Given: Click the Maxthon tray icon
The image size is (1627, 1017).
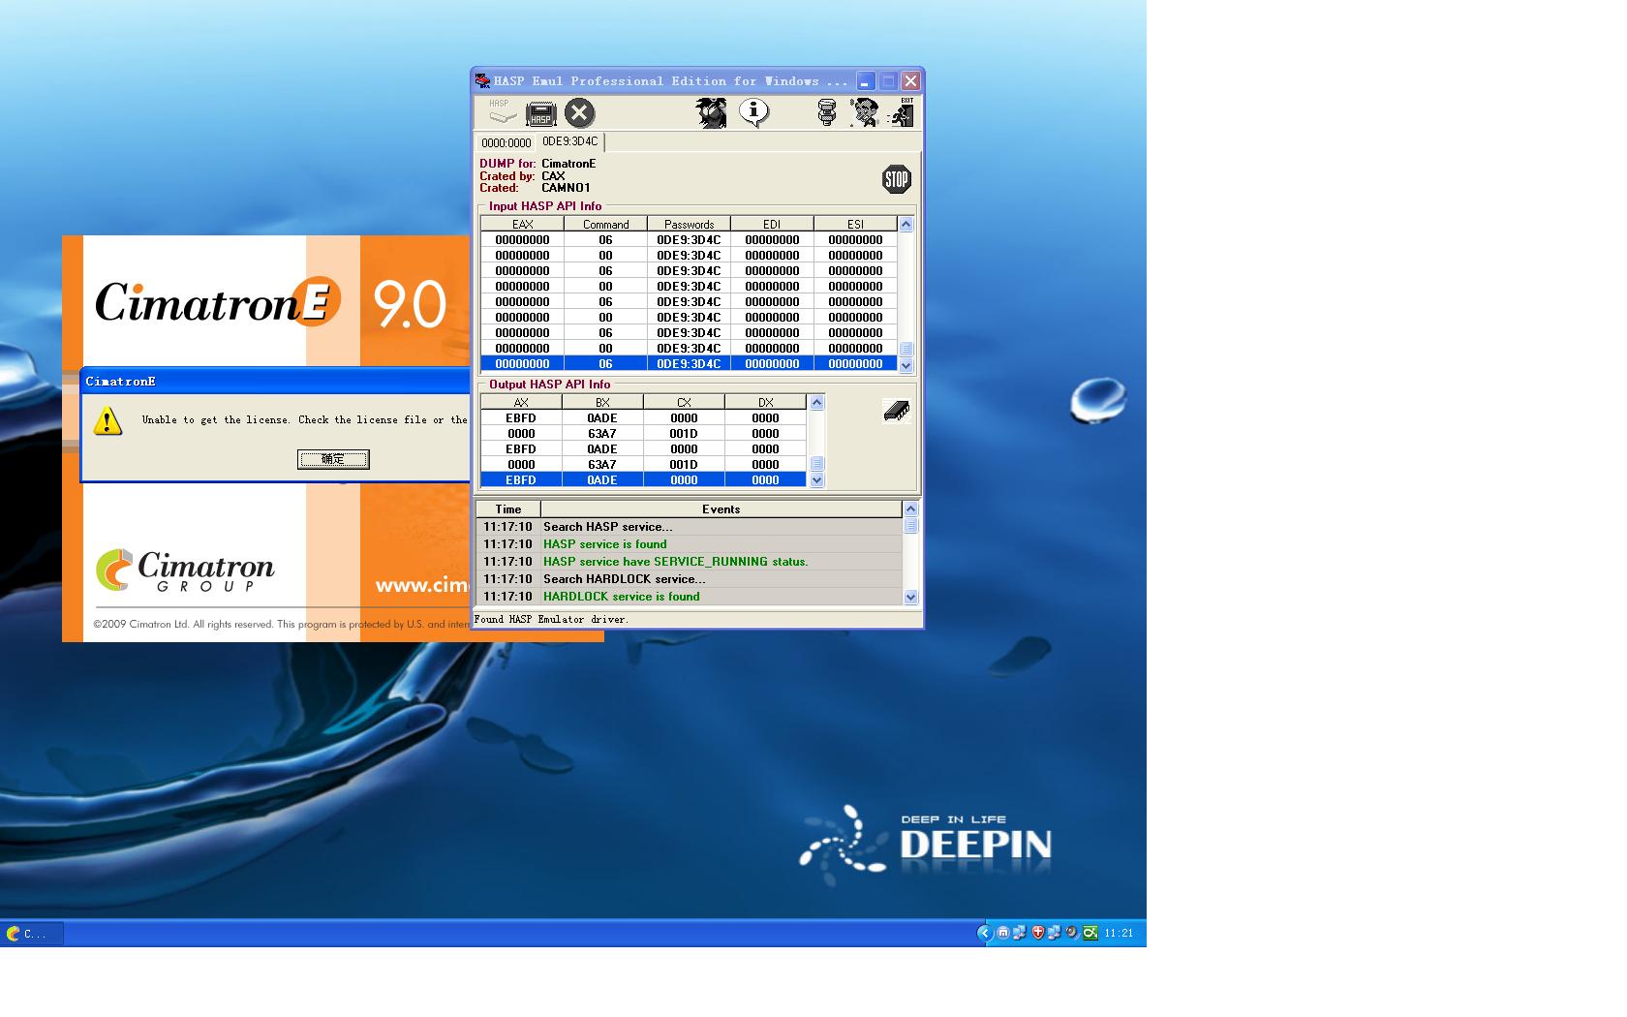Looking at the screenshot, I should 1003,933.
